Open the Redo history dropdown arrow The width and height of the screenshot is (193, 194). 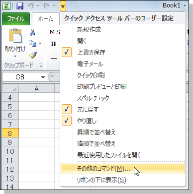point(54,6)
